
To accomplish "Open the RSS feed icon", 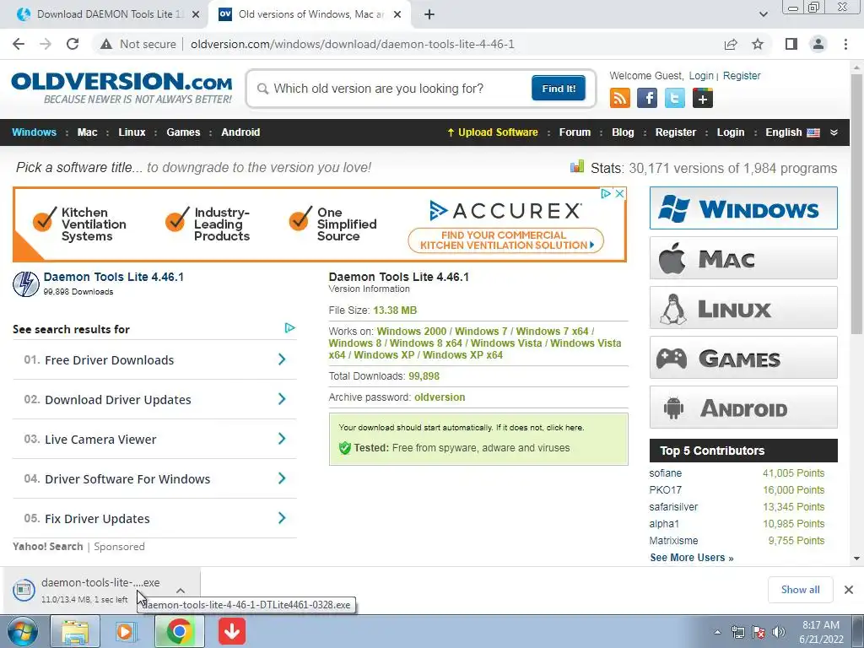I will pos(620,98).
